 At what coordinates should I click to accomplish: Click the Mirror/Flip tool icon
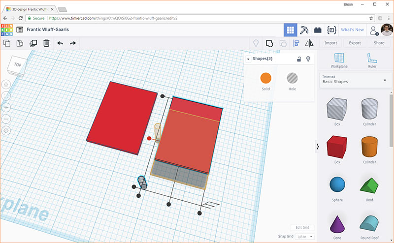tap(309, 43)
